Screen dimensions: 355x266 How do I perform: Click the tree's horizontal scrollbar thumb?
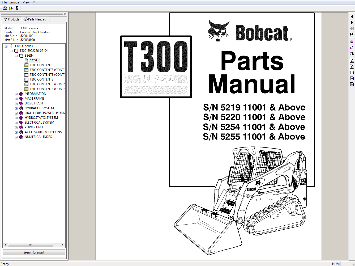click(31, 245)
